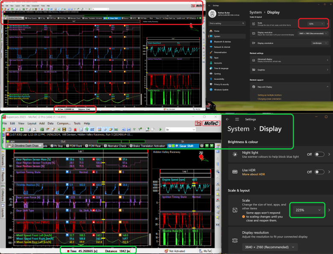Click Export to Excel icon in larger MoTeC toolbar
Image resolution: width=333 pixels, height=254 pixels.
59,129
